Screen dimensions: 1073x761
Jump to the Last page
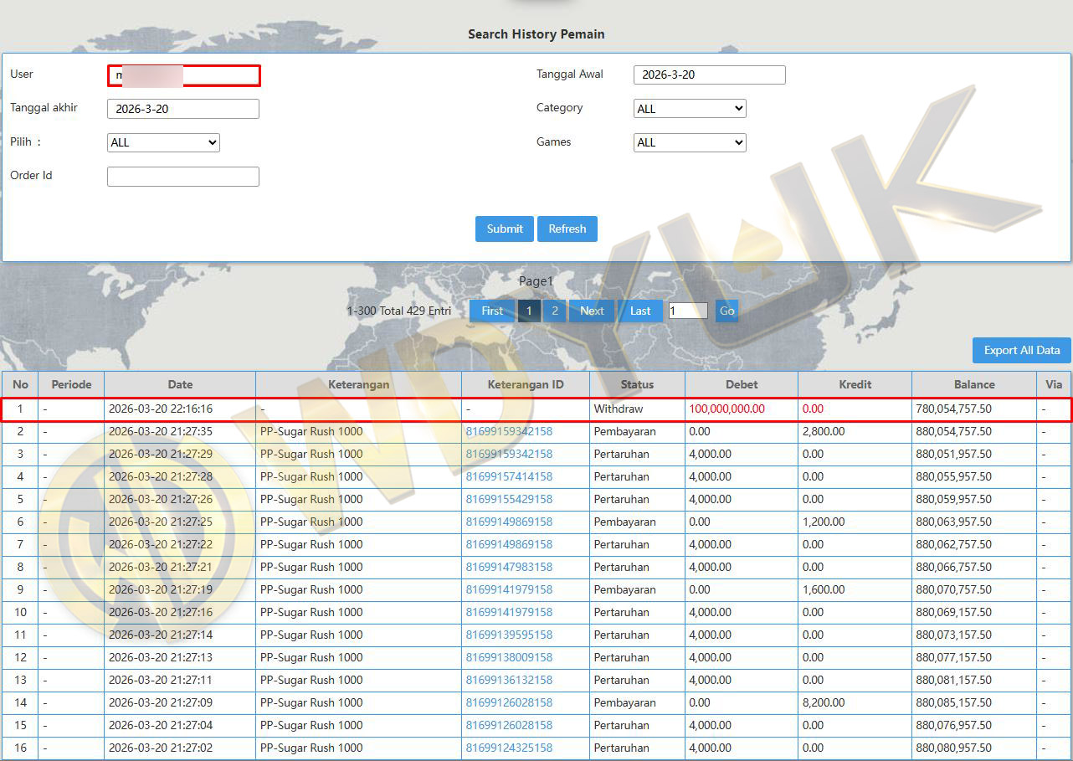[x=640, y=311]
